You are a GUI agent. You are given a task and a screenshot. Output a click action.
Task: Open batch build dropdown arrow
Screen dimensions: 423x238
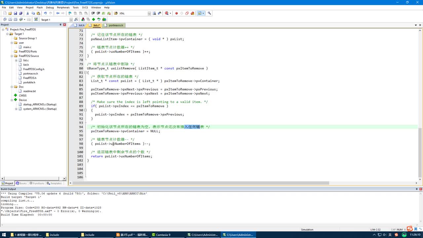click(x=24, y=20)
